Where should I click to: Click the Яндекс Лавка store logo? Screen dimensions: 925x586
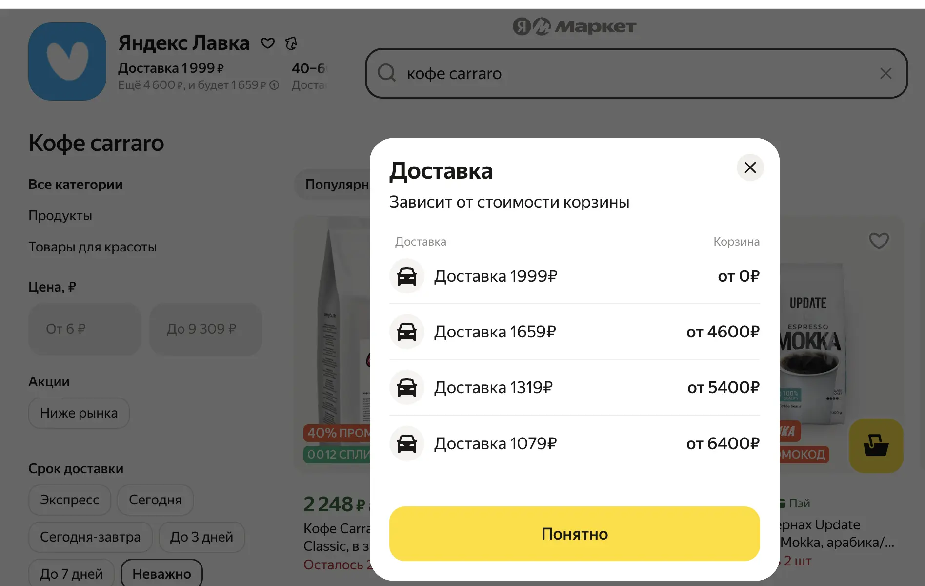coord(67,62)
